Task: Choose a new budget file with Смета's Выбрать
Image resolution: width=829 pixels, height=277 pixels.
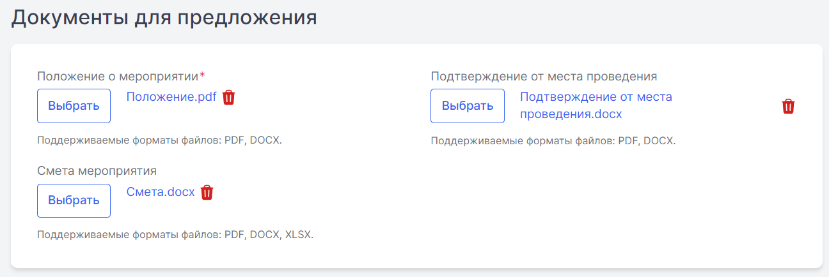Action: [74, 200]
